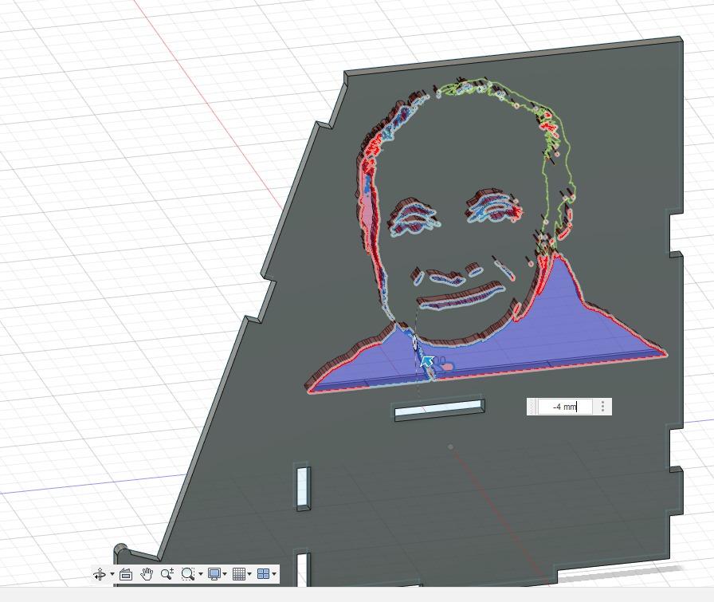Image resolution: width=714 pixels, height=602 pixels.
Task: Click the blue extrude distance arrow manipulator
Action: 426,362
